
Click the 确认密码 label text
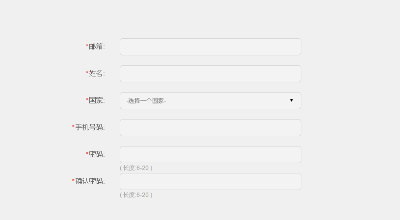tap(90, 181)
